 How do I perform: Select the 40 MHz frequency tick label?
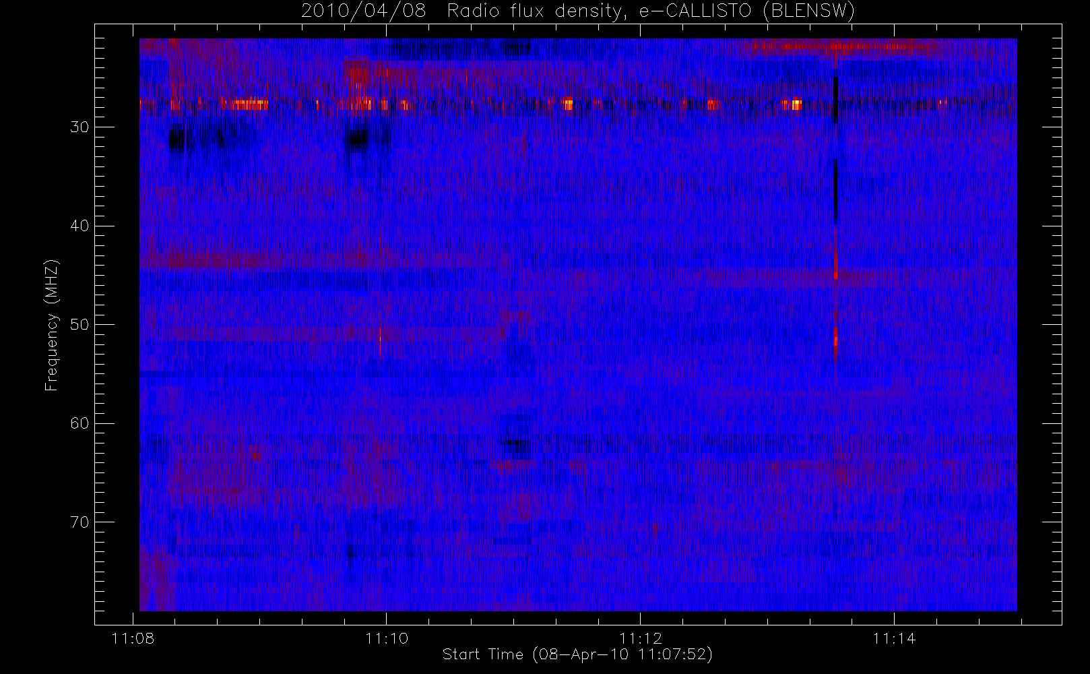pos(79,226)
